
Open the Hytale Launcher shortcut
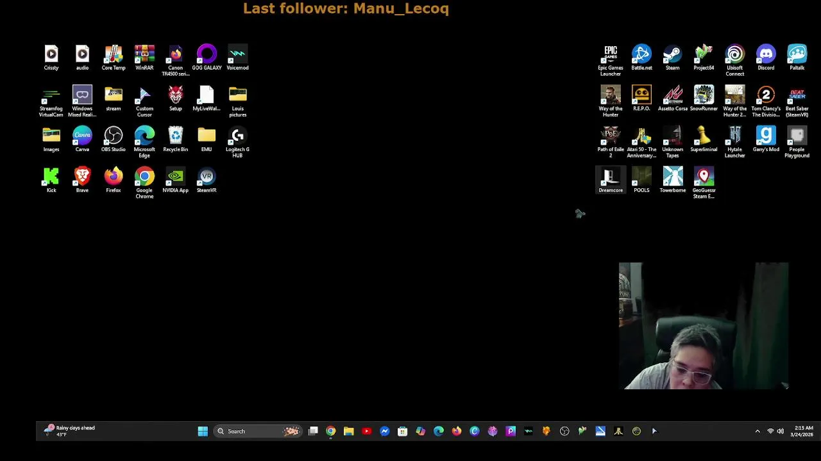click(x=735, y=142)
